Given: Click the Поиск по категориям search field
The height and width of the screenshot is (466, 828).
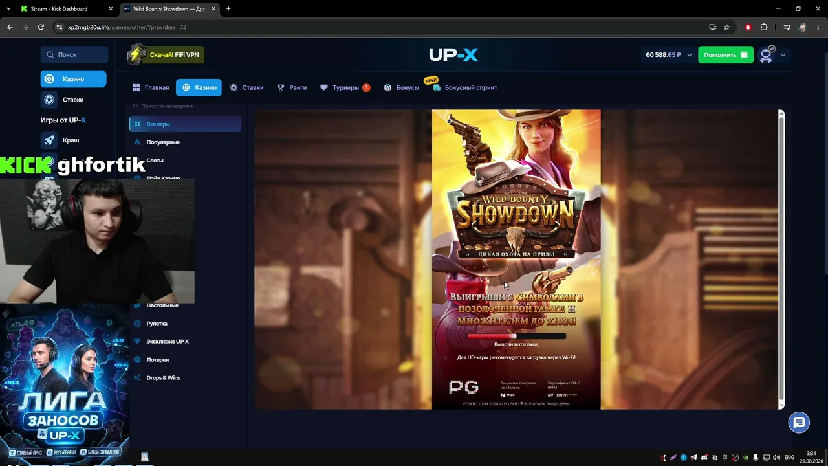Looking at the screenshot, I should pos(185,105).
